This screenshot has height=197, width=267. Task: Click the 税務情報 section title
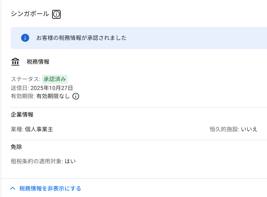click(x=38, y=62)
